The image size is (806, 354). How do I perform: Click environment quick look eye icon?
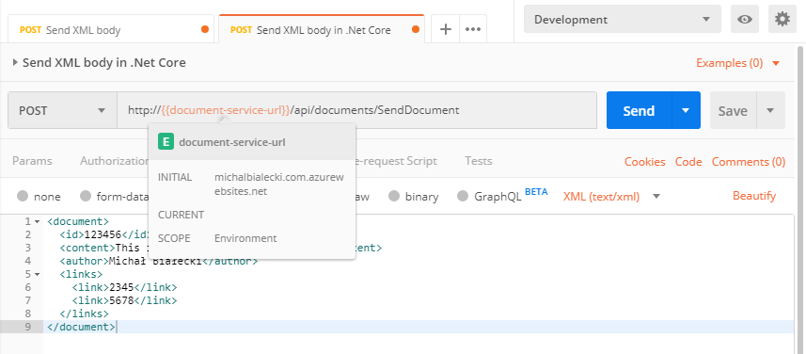(744, 20)
